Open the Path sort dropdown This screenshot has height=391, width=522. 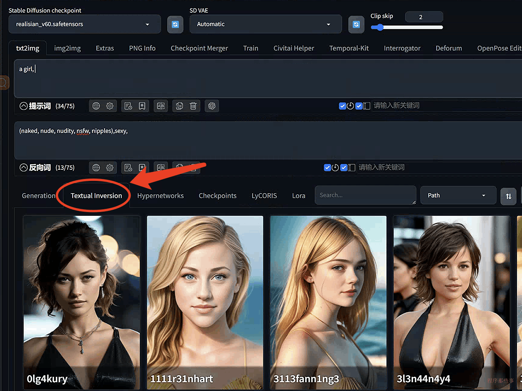point(457,195)
